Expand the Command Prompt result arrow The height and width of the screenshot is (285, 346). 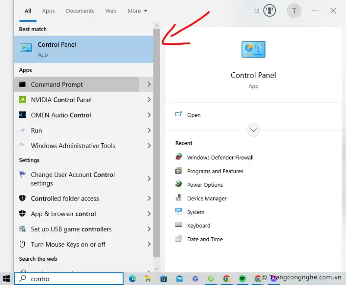pyautogui.click(x=149, y=84)
